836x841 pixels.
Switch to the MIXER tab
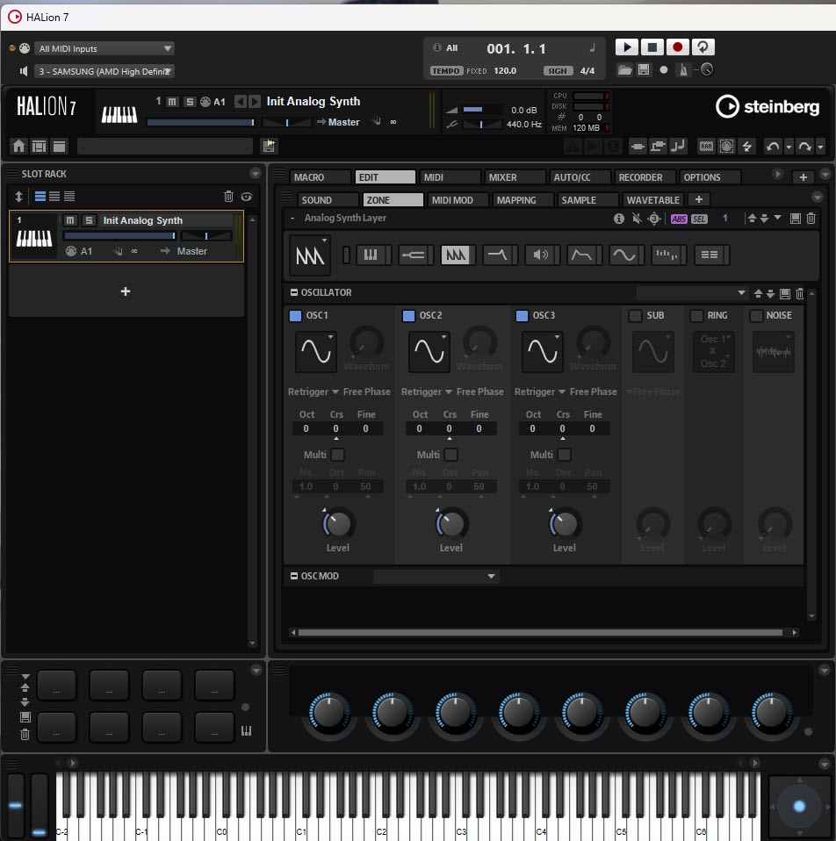[x=514, y=177]
